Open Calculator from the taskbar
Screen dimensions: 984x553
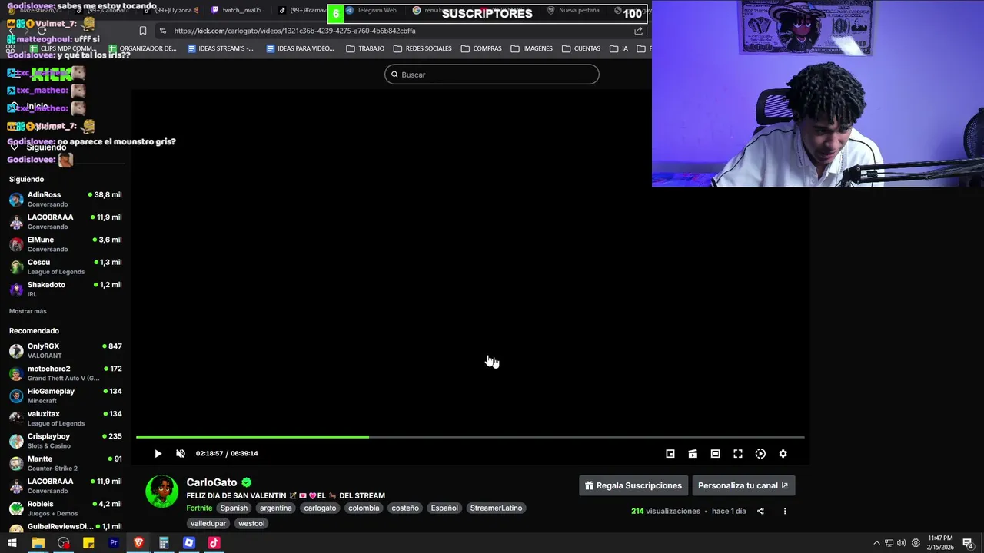point(164,543)
